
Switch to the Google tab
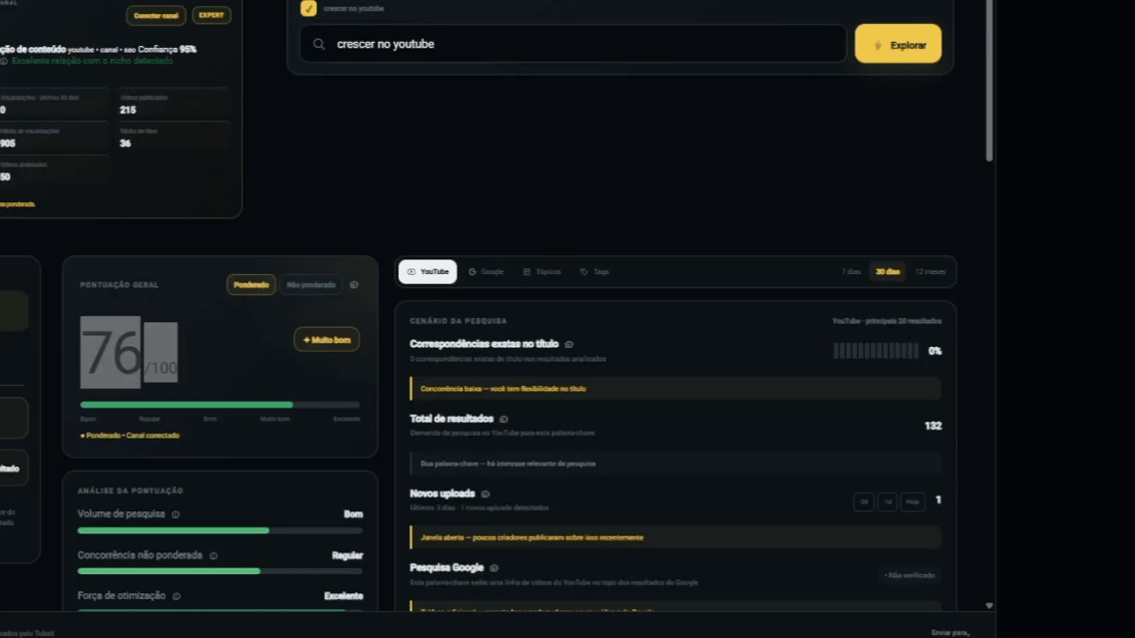click(x=486, y=272)
